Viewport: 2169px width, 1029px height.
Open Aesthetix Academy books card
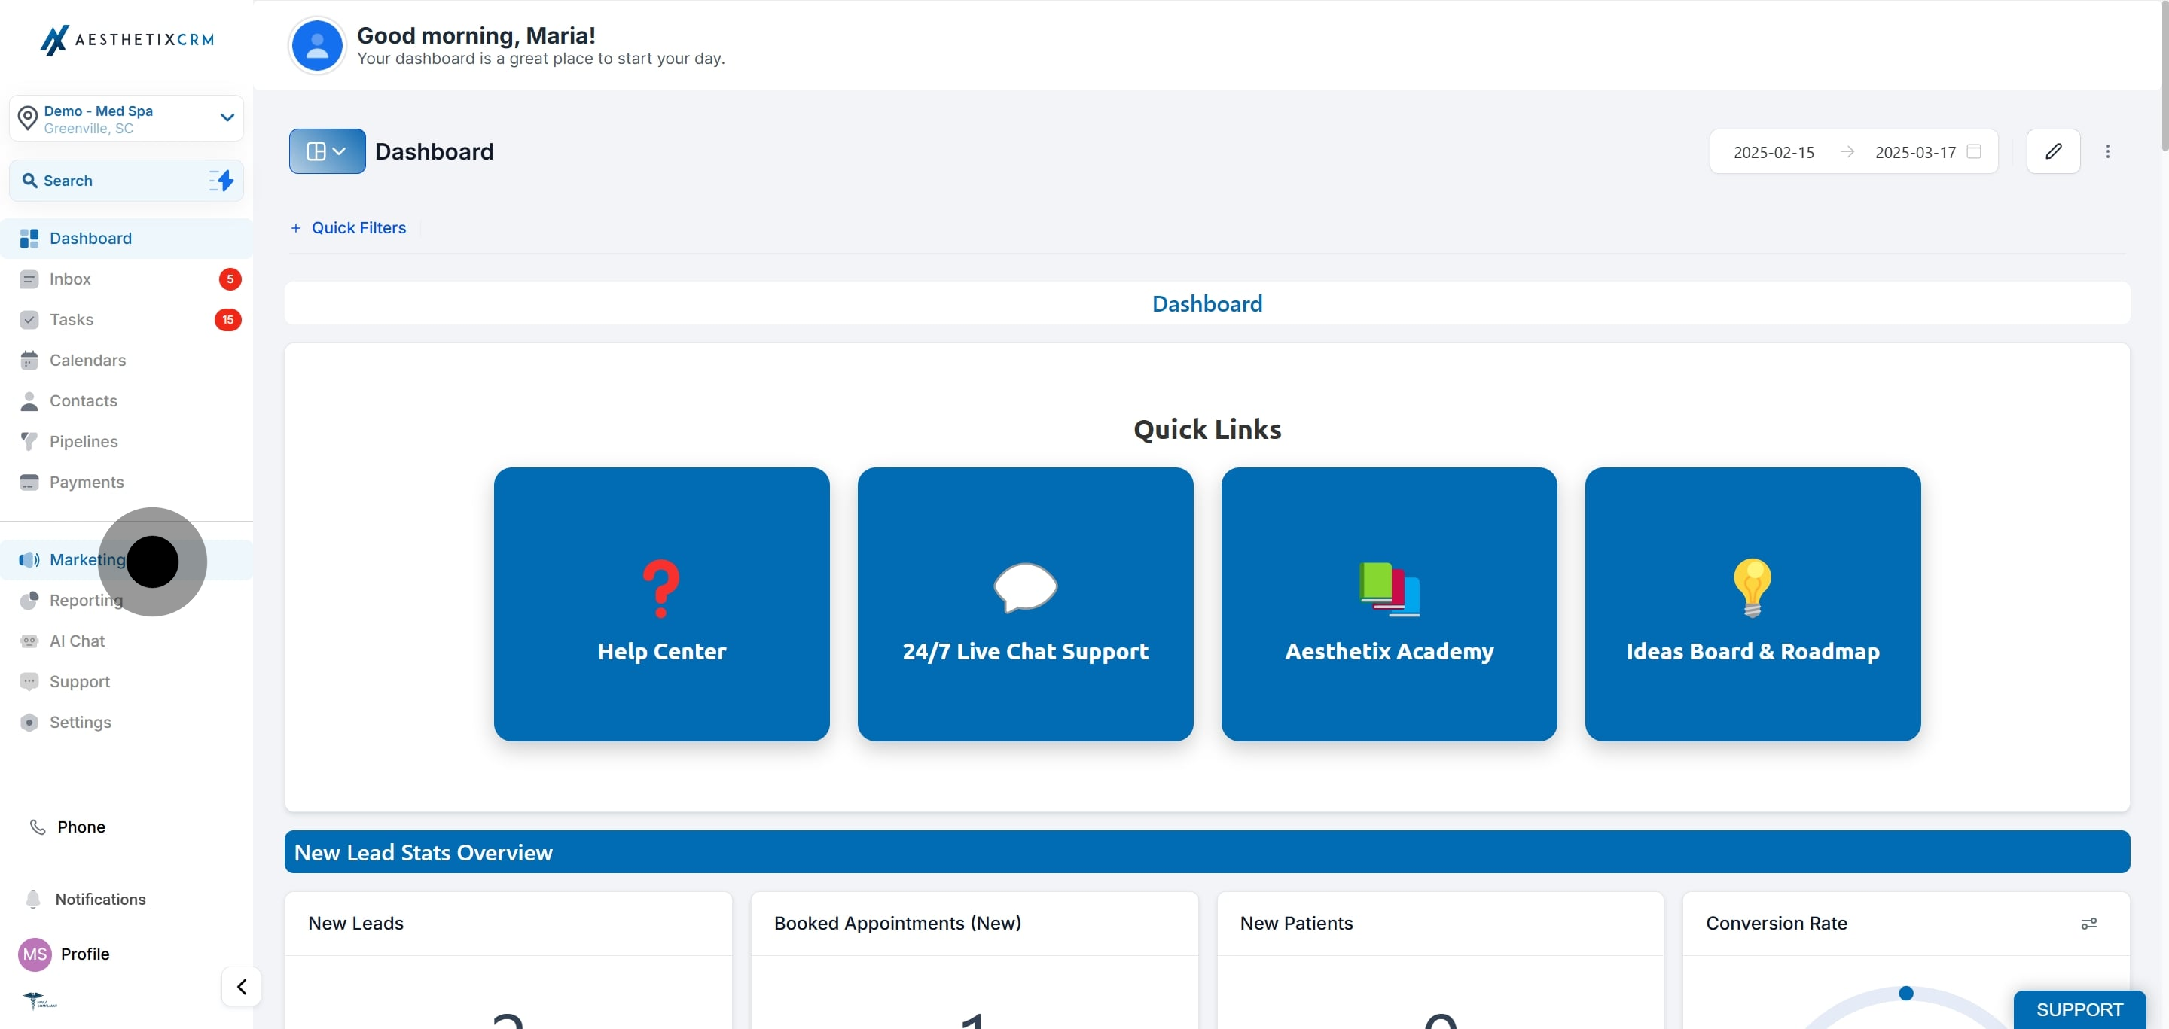tap(1389, 604)
